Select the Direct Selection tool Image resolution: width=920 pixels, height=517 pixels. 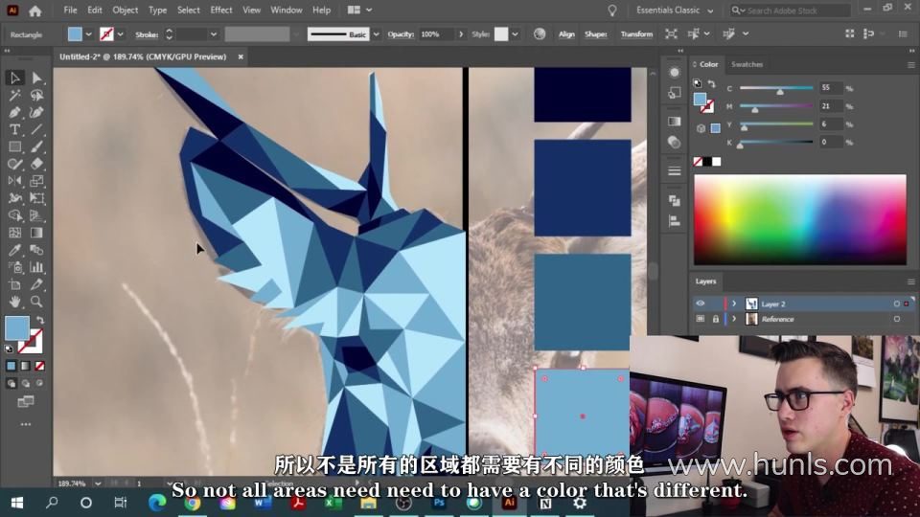point(36,78)
